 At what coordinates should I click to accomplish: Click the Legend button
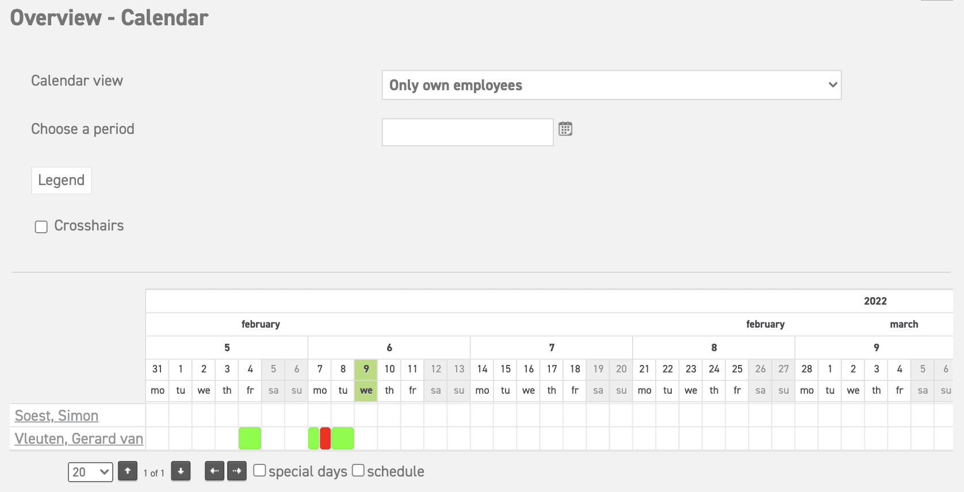pyautogui.click(x=61, y=180)
